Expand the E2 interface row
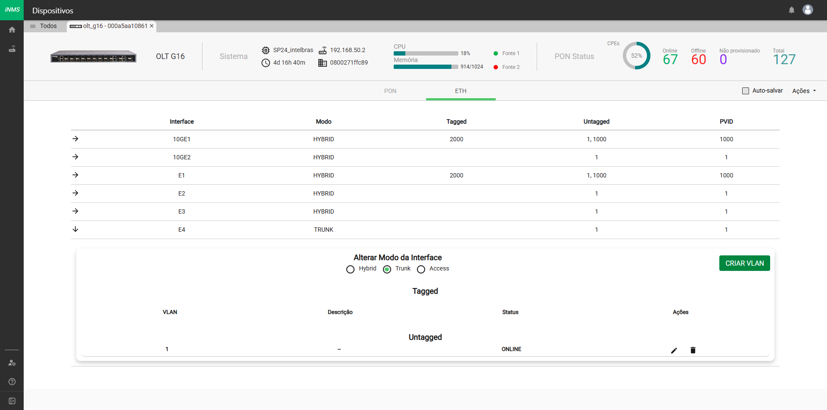 pyautogui.click(x=75, y=193)
